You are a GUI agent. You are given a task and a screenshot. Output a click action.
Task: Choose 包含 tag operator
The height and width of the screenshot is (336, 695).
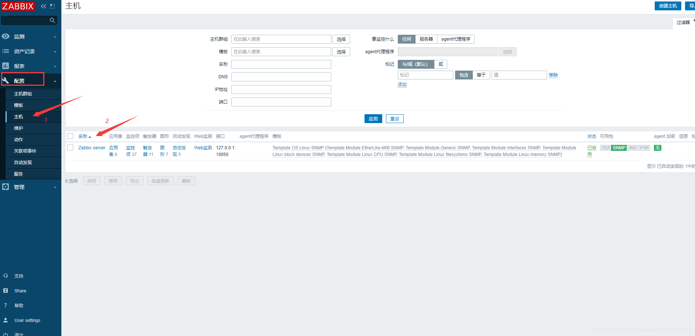click(x=464, y=75)
